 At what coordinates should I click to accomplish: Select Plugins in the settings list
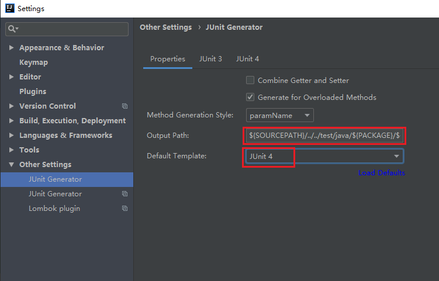[x=33, y=92]
